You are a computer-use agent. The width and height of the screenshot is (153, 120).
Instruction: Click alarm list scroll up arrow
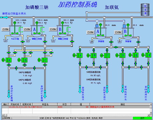pos(151,104)
